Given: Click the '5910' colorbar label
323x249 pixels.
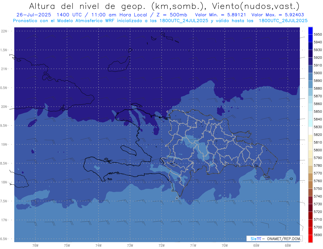Looking at the screenshot, I should click(318, 65).
